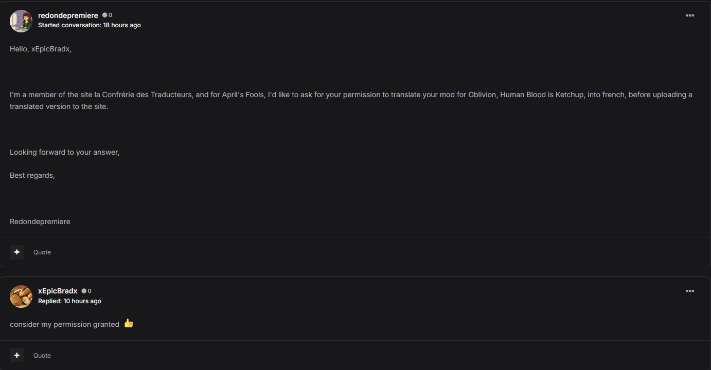The image size is (711, 370).
Task: Open the redondepremiere username profile link
Action: tap(68, 15)
